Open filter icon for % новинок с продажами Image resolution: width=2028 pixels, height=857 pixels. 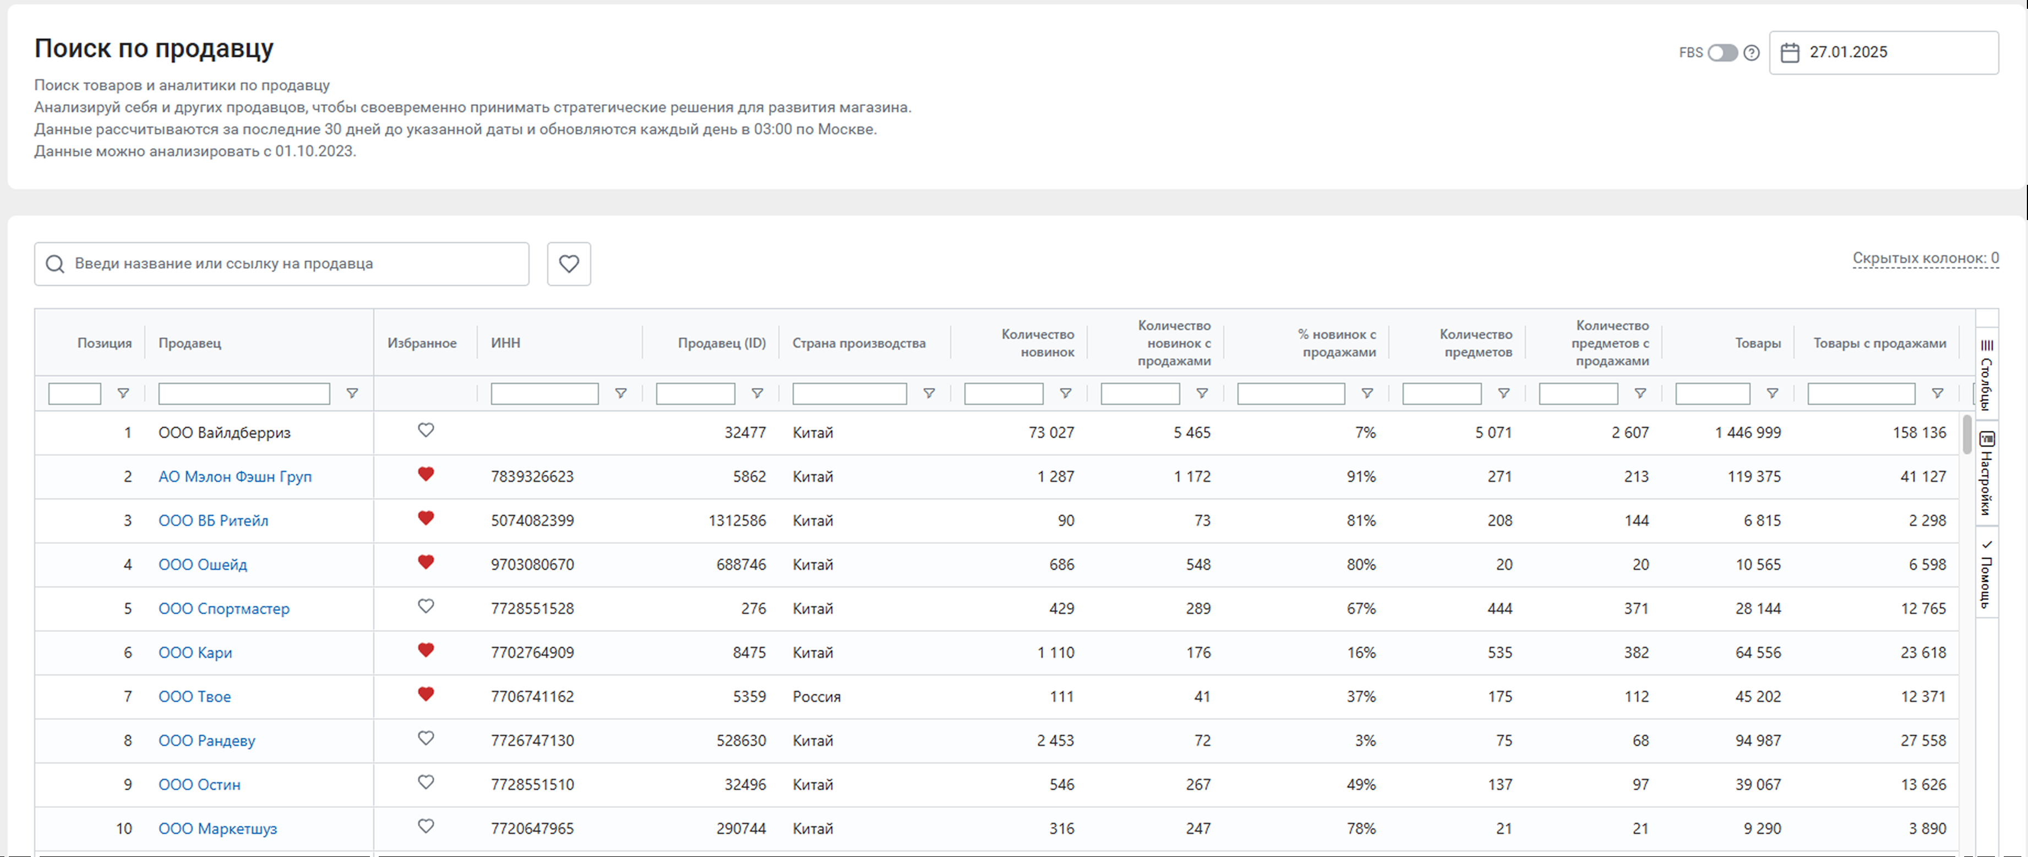coord(1367,393)
